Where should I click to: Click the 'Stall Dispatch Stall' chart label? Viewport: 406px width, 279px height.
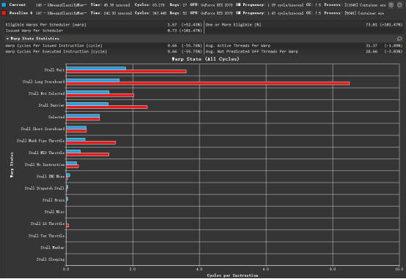(45, 188)
